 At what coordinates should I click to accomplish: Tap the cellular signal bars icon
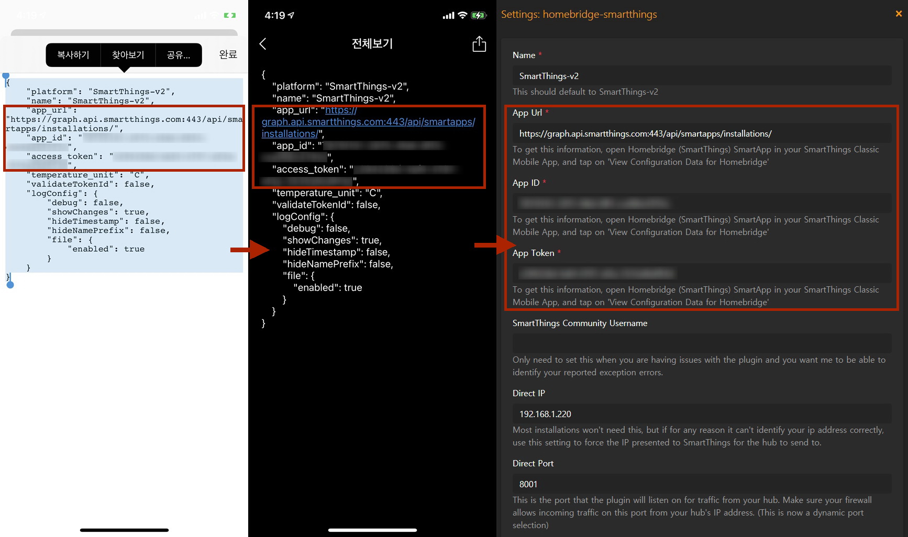point(448,16)
